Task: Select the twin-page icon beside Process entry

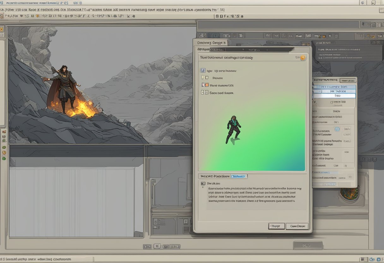Action: [x=205, y=77]
